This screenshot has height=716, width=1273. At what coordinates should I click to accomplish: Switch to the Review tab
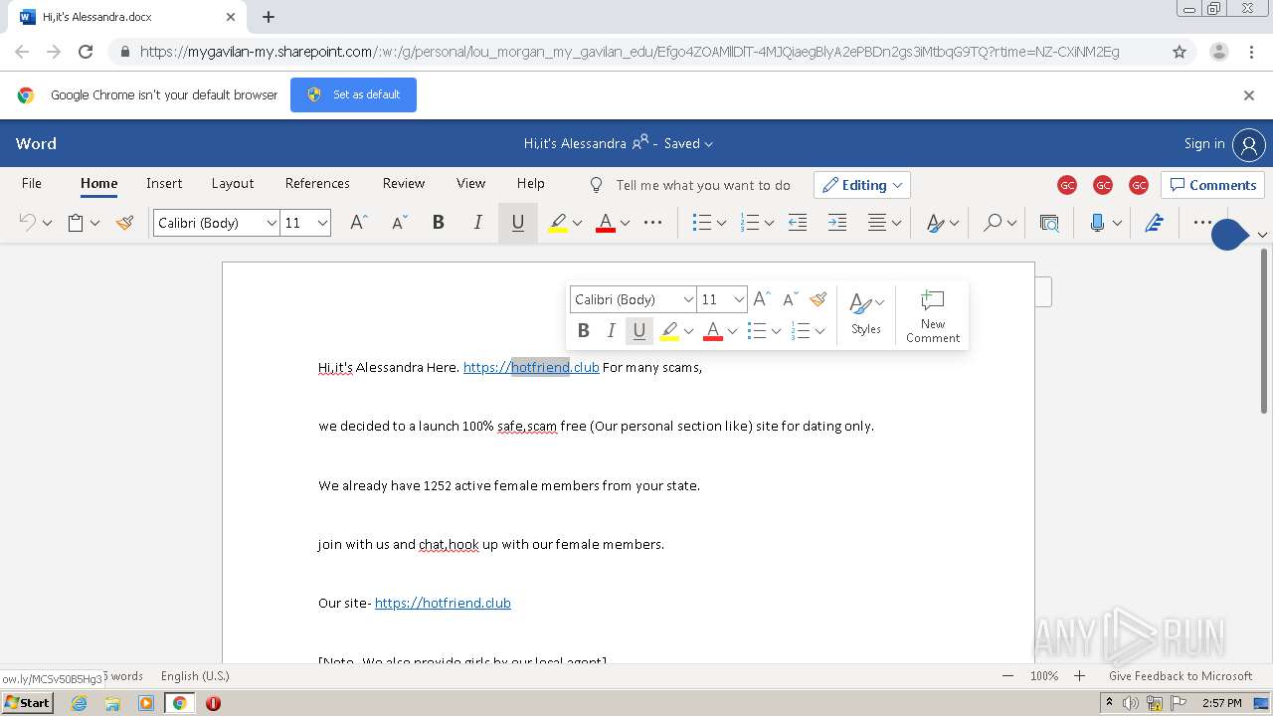click(404, 183)
